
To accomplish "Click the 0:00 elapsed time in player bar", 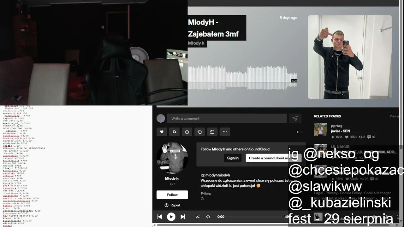I will coord(221,217).
